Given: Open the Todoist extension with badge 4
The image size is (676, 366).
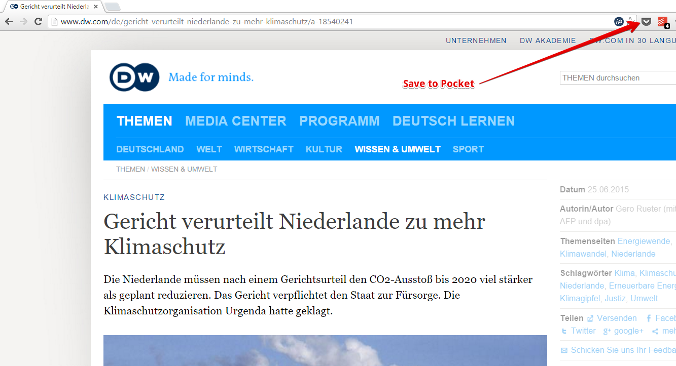Looking at the screenshot, I should (x=662, y=22).
